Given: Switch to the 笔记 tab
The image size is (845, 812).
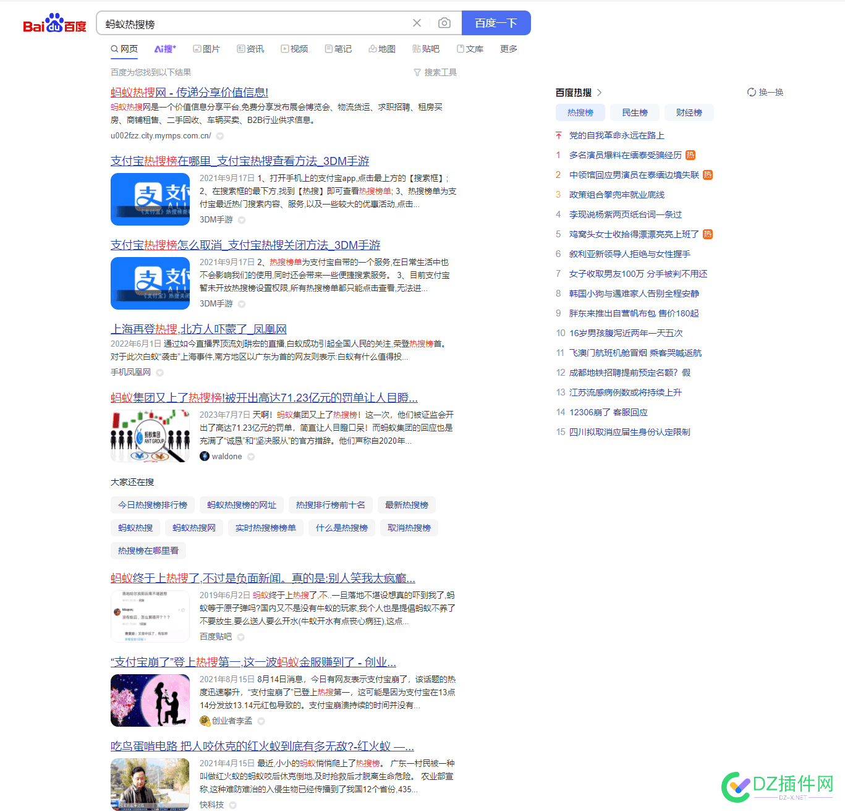Looking at the screenshot, I should coord(338,49).
